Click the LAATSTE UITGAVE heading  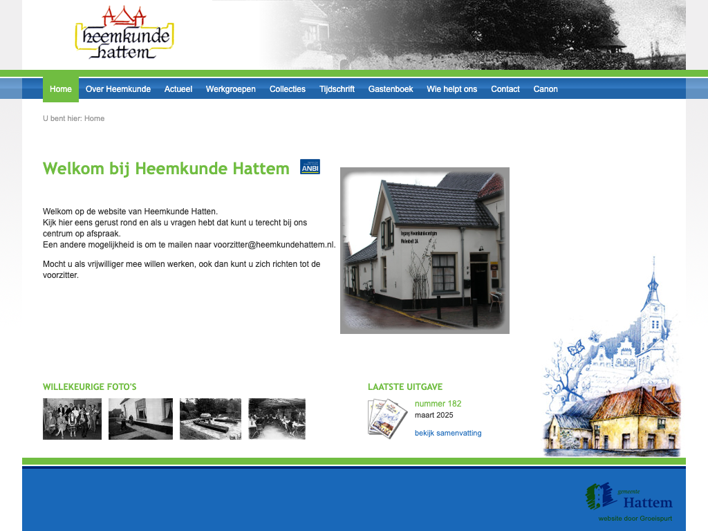[x=405, y=387]
